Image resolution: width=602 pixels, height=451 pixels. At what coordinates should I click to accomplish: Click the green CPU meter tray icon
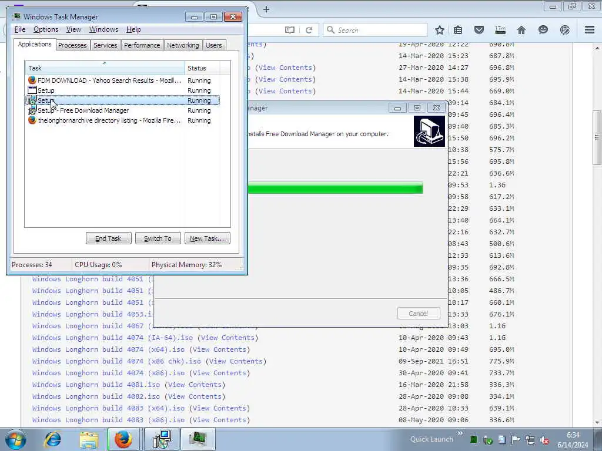click(x=474, y=440)
